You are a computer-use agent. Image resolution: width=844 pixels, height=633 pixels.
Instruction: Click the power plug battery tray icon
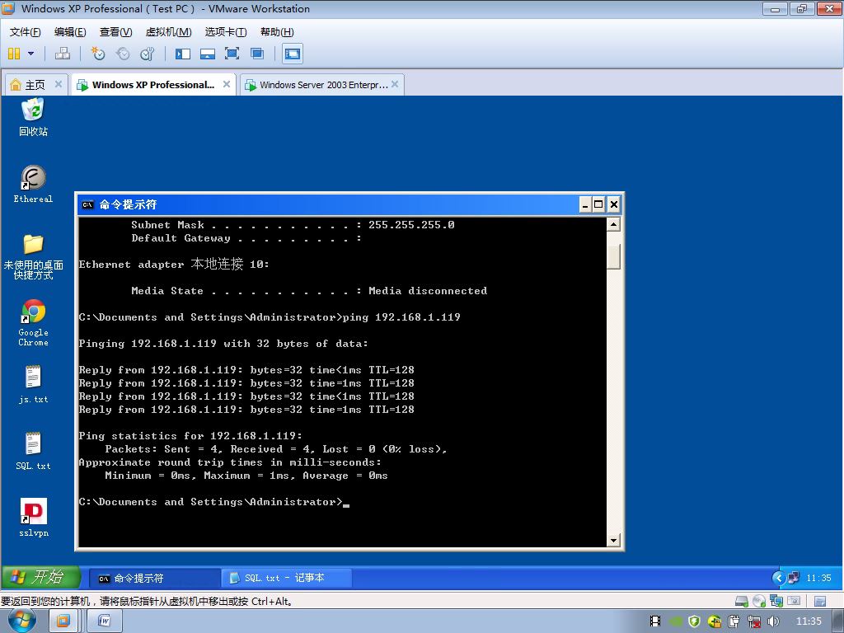(x=734, y=621)
